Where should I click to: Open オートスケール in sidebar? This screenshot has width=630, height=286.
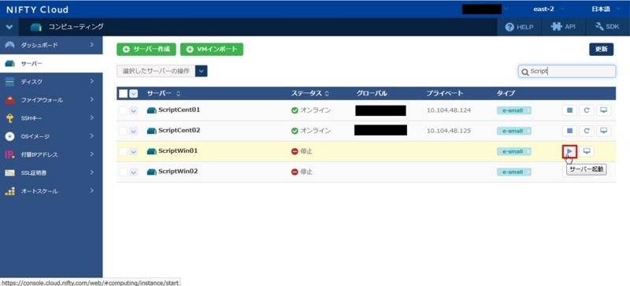coord(51,191)
